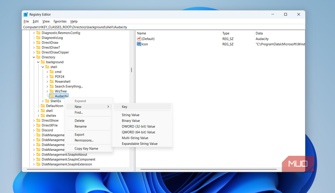The height and width of the screenshot is (193, 335).
Task: Open the View menu
Action: click(46, 21)
